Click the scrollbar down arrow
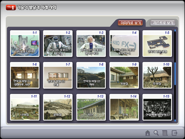The height and width of the screenshot is (139, 185). tap(175, 121)
